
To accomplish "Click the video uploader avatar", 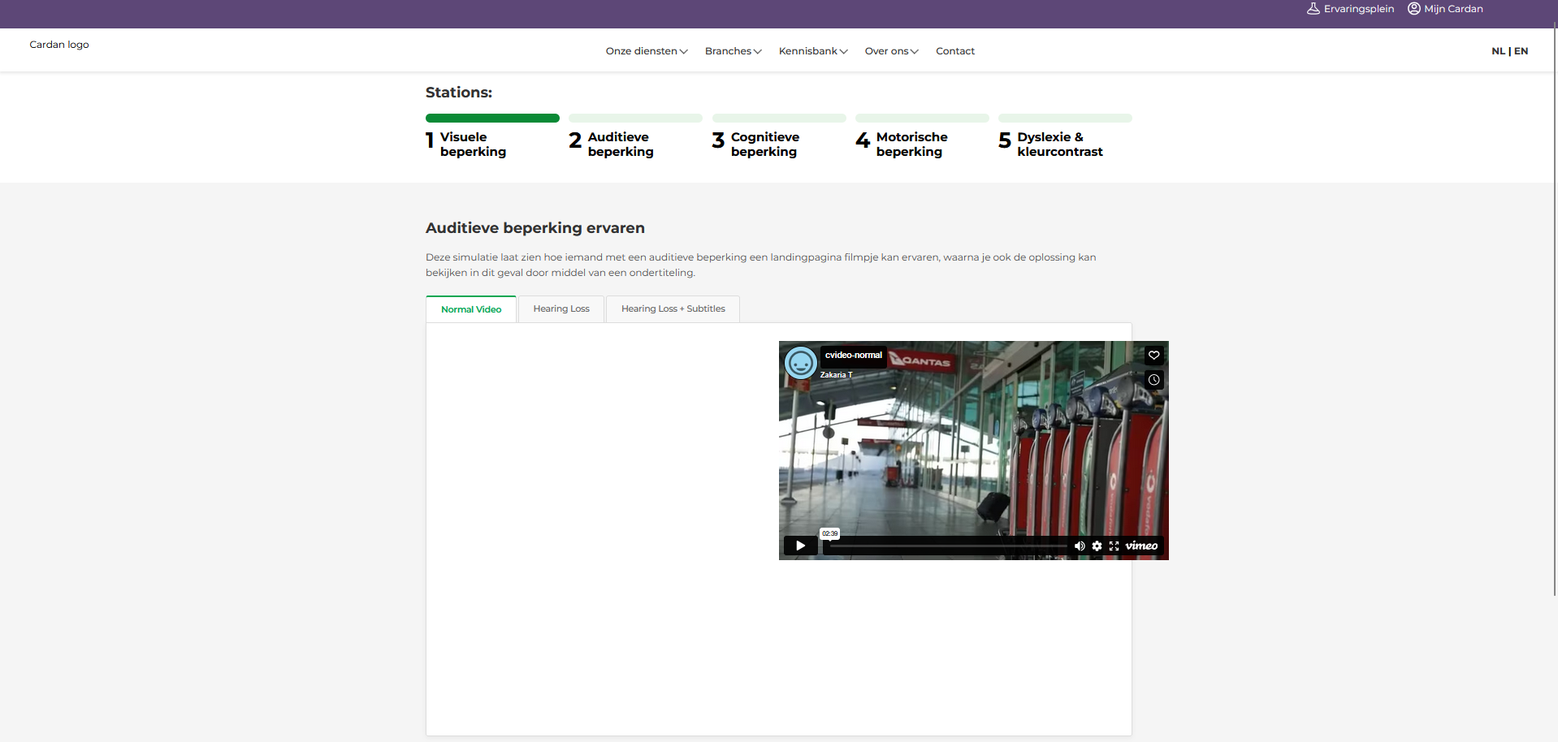I will coord(800,363).
